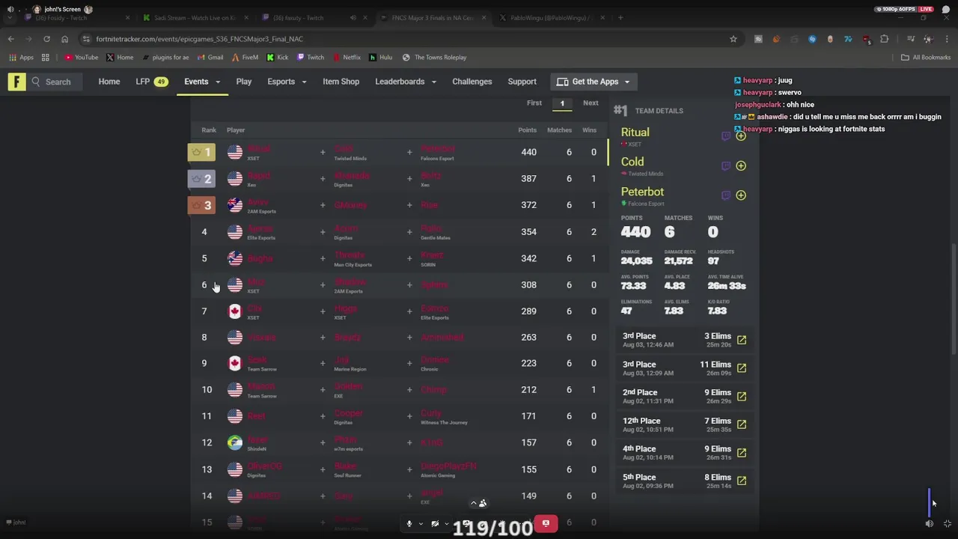
Task: Open player Peterbot's profile in row 1
Action: 437,149
